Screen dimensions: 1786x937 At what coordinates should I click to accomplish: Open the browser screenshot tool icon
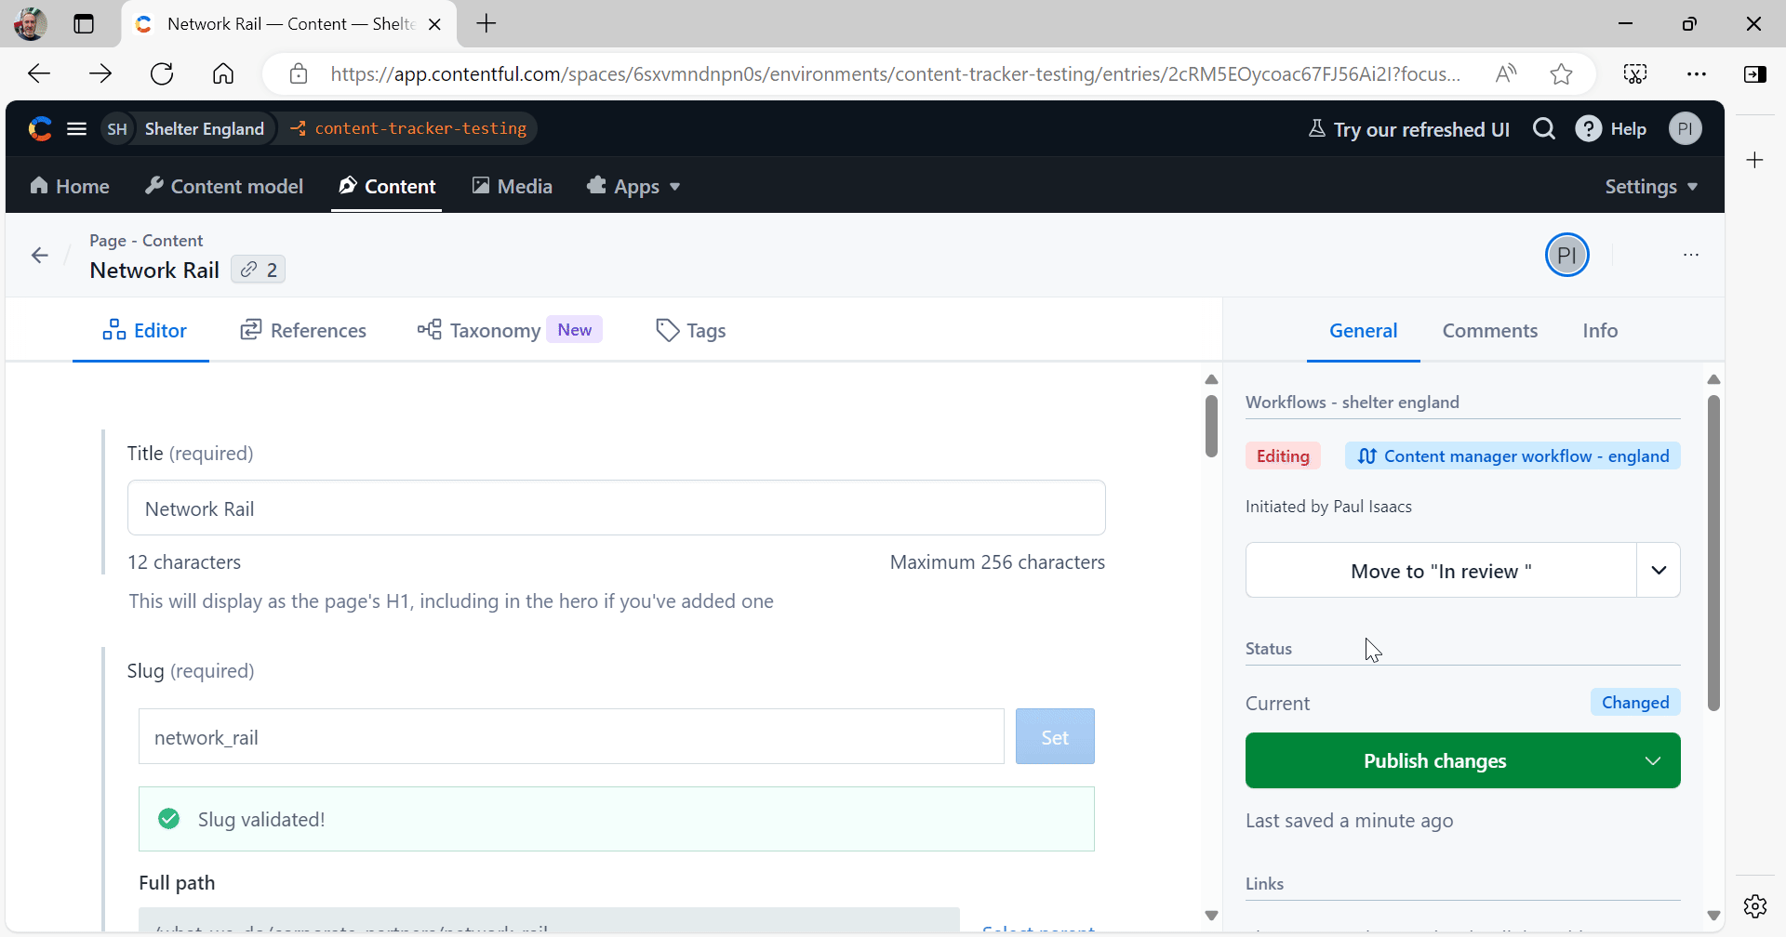[1635, 73]
